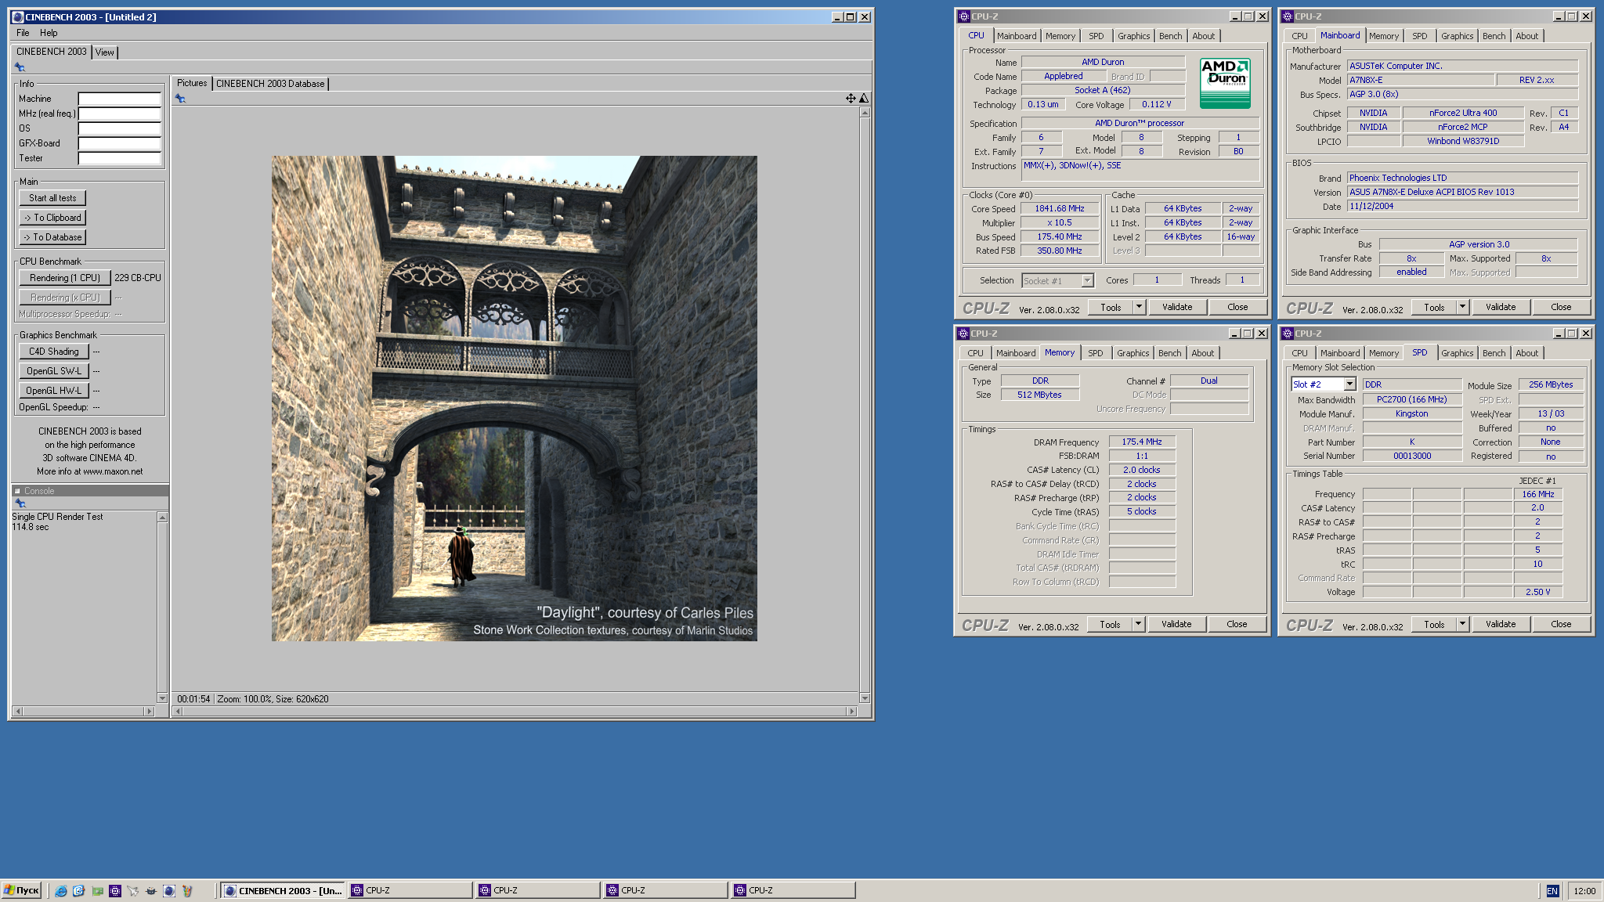This screenshot has height=902, width=1604.
Task: Collapse the Console panel with its header icon
Action: [17, 492]
